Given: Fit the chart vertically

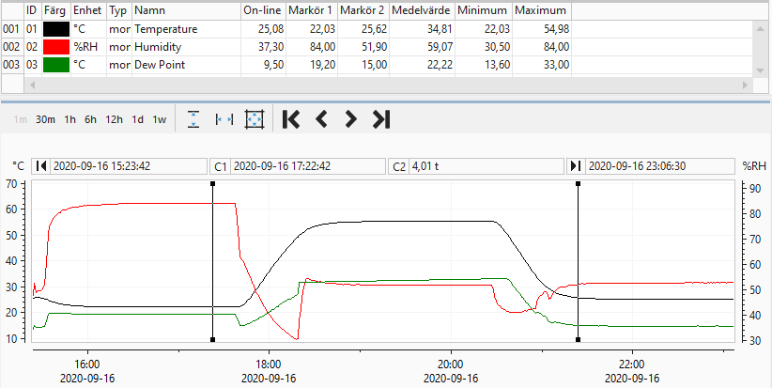Looking at the screenshot, I should pos(193,119).
